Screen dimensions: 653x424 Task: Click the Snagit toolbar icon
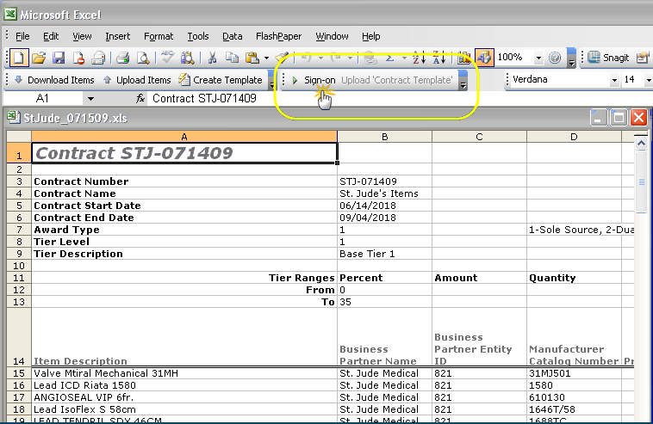[x=606, y=58]
